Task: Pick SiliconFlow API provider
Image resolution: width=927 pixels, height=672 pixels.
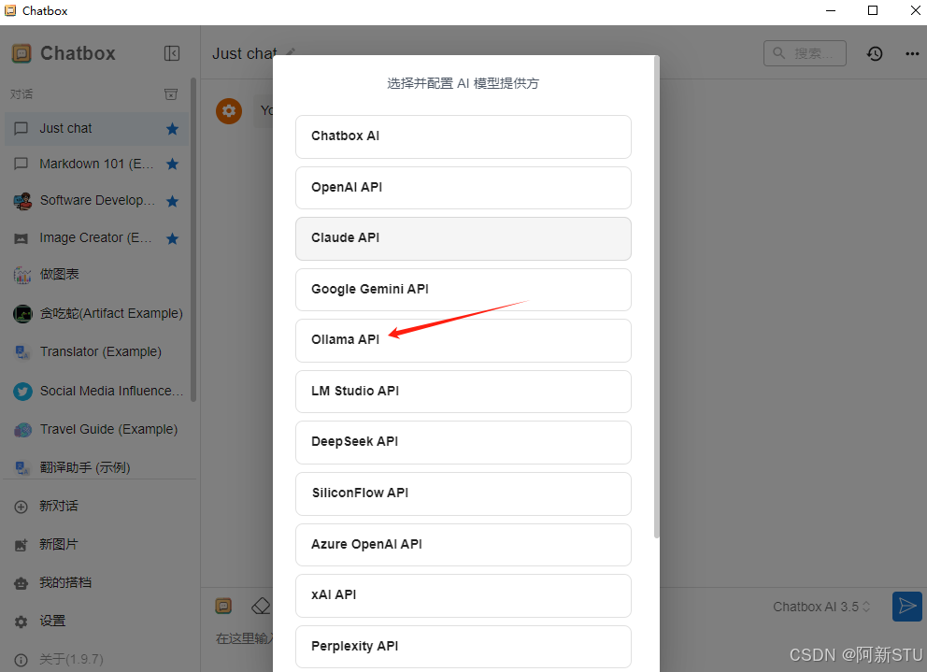Action: click(x=463, y=493)
